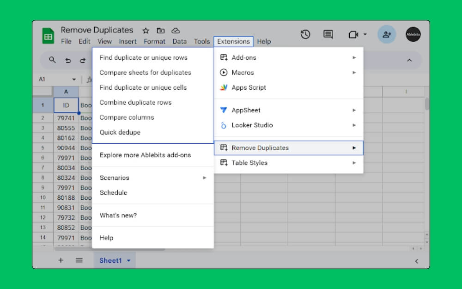Open version history
Screen dimensions: 462x289
coord(305,34)
